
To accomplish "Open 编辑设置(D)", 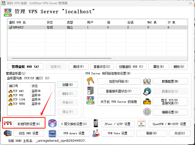I will [x=170, y=112].
